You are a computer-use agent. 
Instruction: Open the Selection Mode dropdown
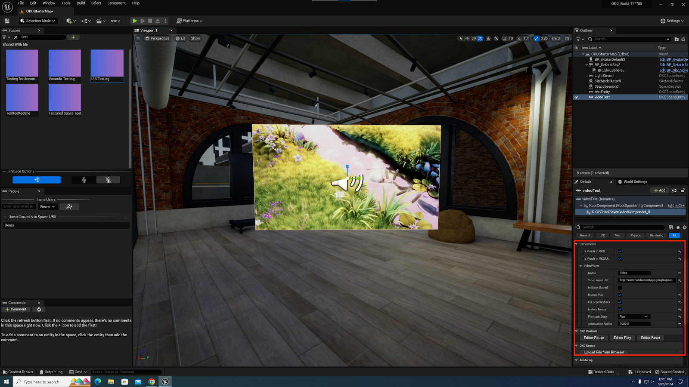pyautogui.click(x=38, y=21)
